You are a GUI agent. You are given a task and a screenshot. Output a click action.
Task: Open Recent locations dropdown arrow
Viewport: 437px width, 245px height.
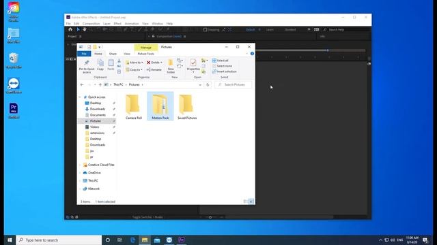click(95, 84)
